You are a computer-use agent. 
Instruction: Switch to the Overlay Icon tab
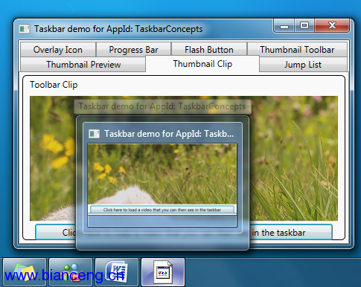(x=58, y=50)
